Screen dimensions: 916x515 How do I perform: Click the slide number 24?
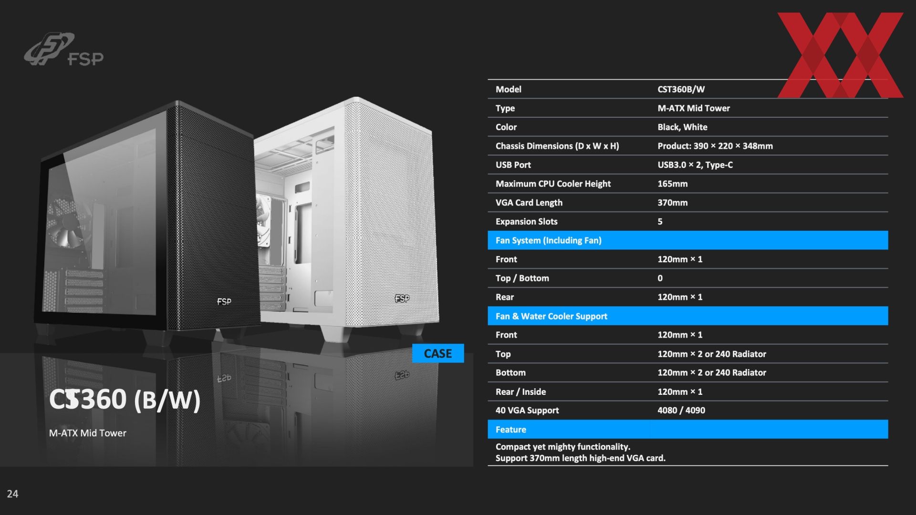12,494
